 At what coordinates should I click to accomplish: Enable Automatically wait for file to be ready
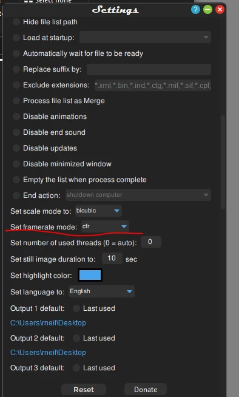coord(16,53)
